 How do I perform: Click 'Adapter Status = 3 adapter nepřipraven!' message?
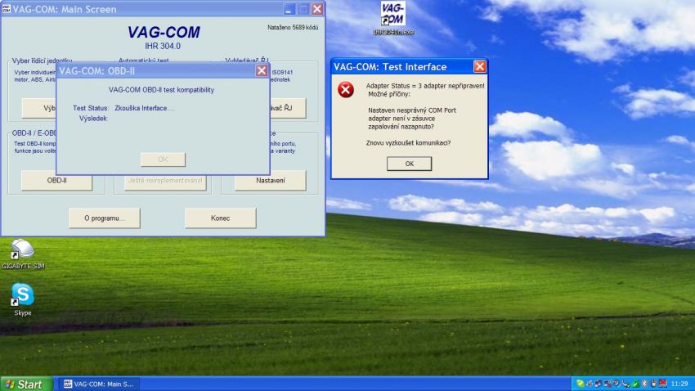(x=425, y=86)
